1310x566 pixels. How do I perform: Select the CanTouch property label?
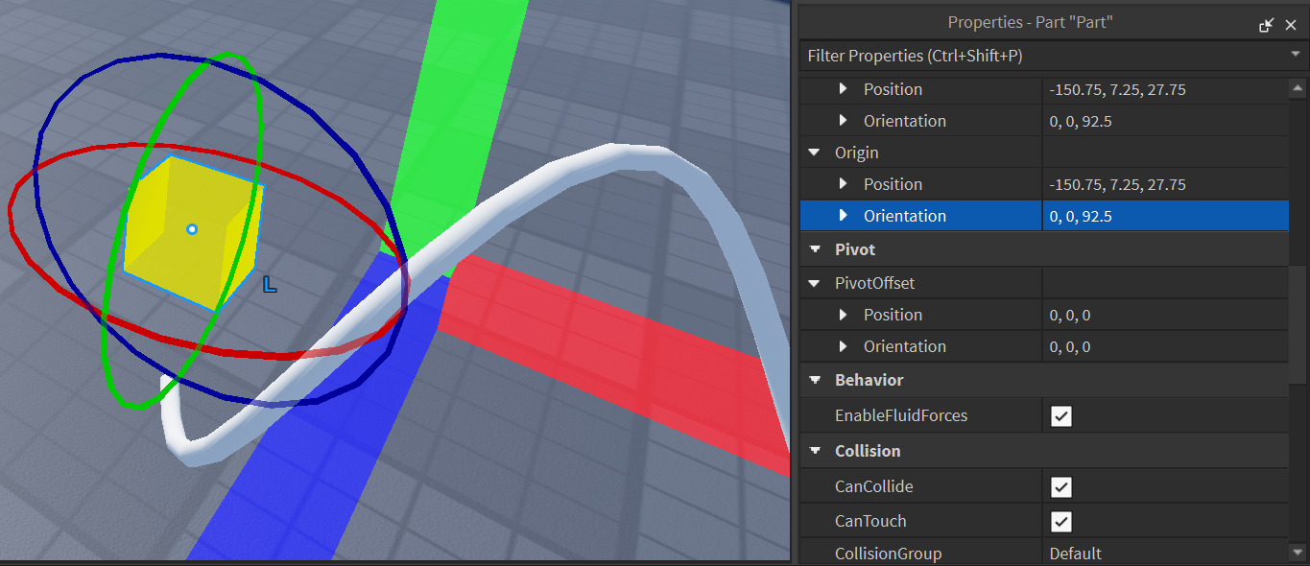pyautogui.click(x=870, y=521)
